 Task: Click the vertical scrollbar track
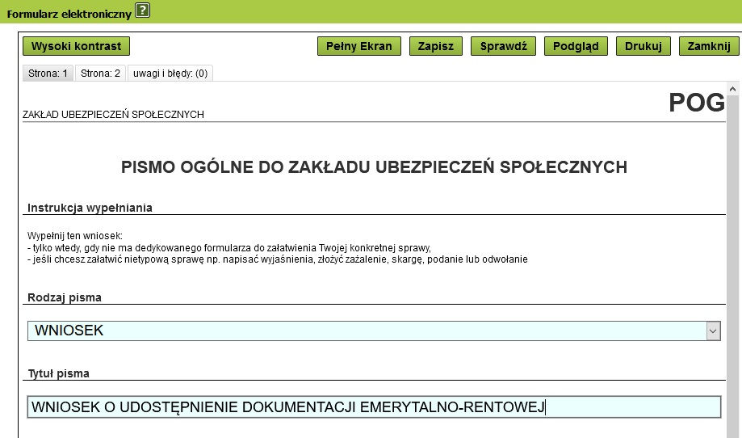732,265
